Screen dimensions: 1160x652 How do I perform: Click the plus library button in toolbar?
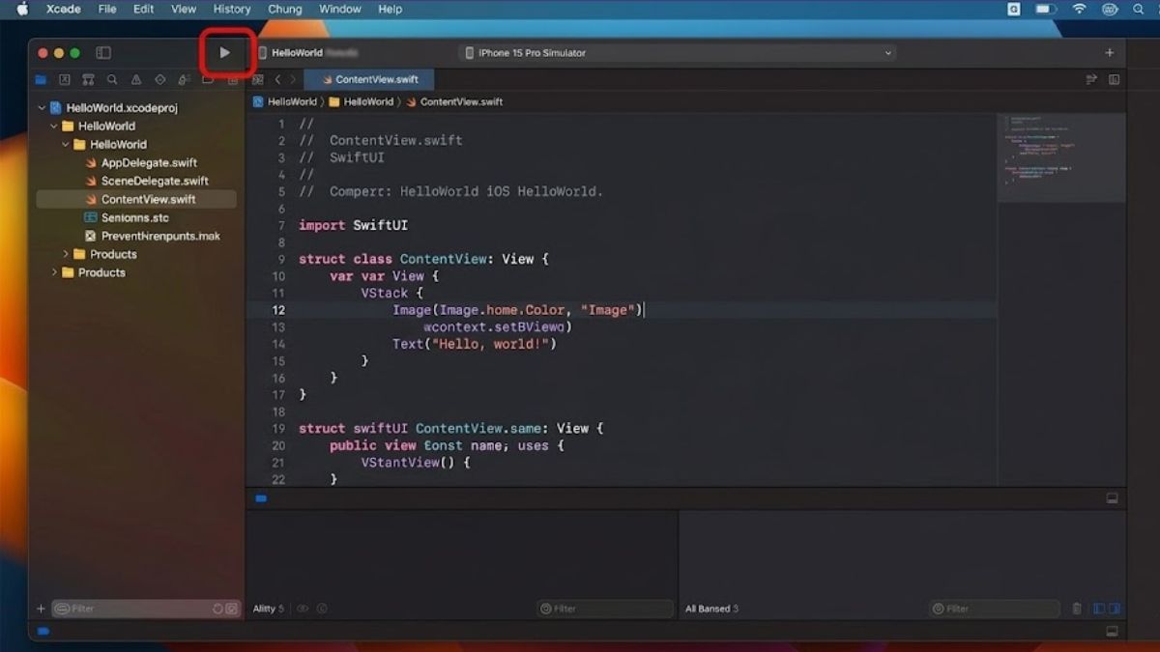(x=1110, y=53)
